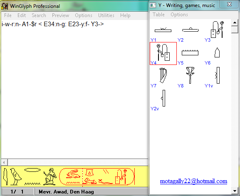Click the reed leaf glyph in preview

coord(5,177)
